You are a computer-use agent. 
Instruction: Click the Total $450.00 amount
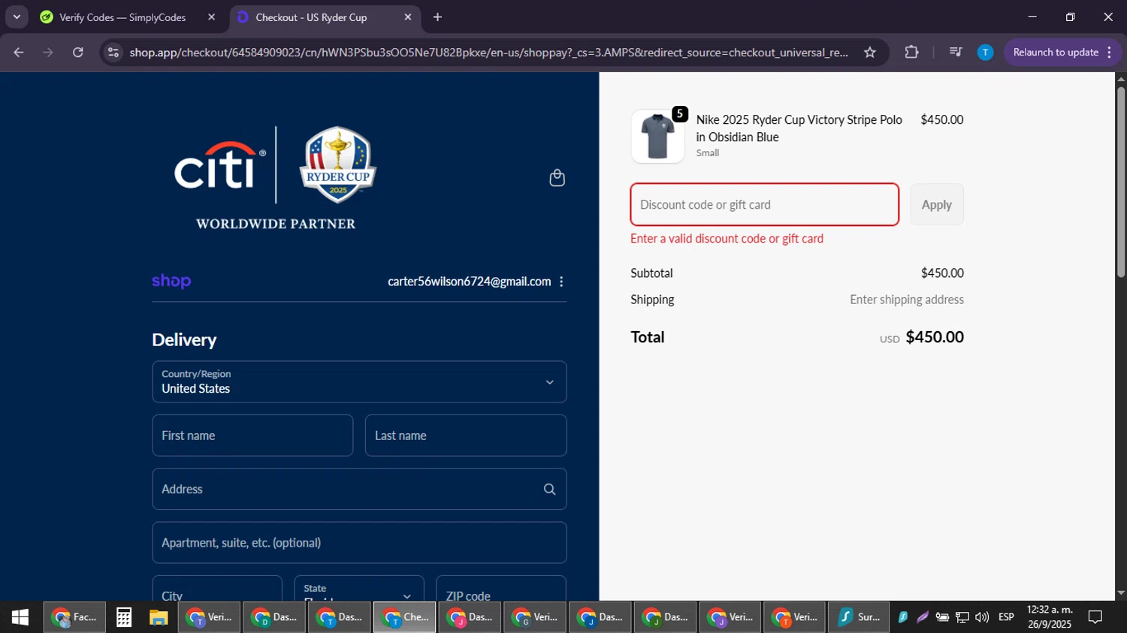point(934,337)
